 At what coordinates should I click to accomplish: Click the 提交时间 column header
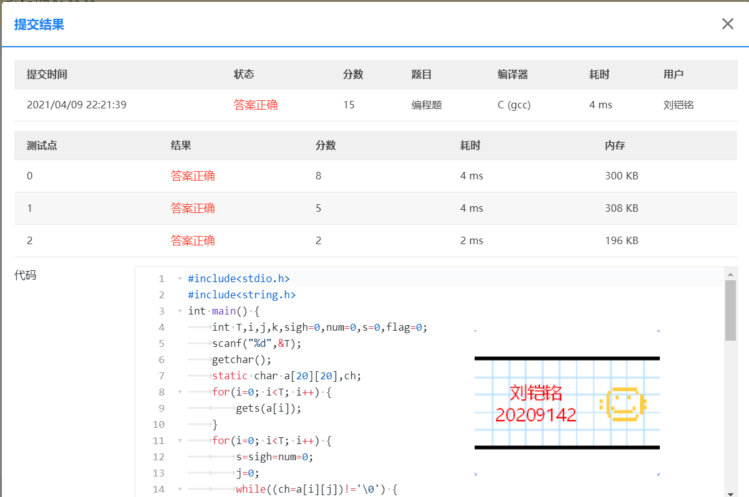tap(47, 75)
